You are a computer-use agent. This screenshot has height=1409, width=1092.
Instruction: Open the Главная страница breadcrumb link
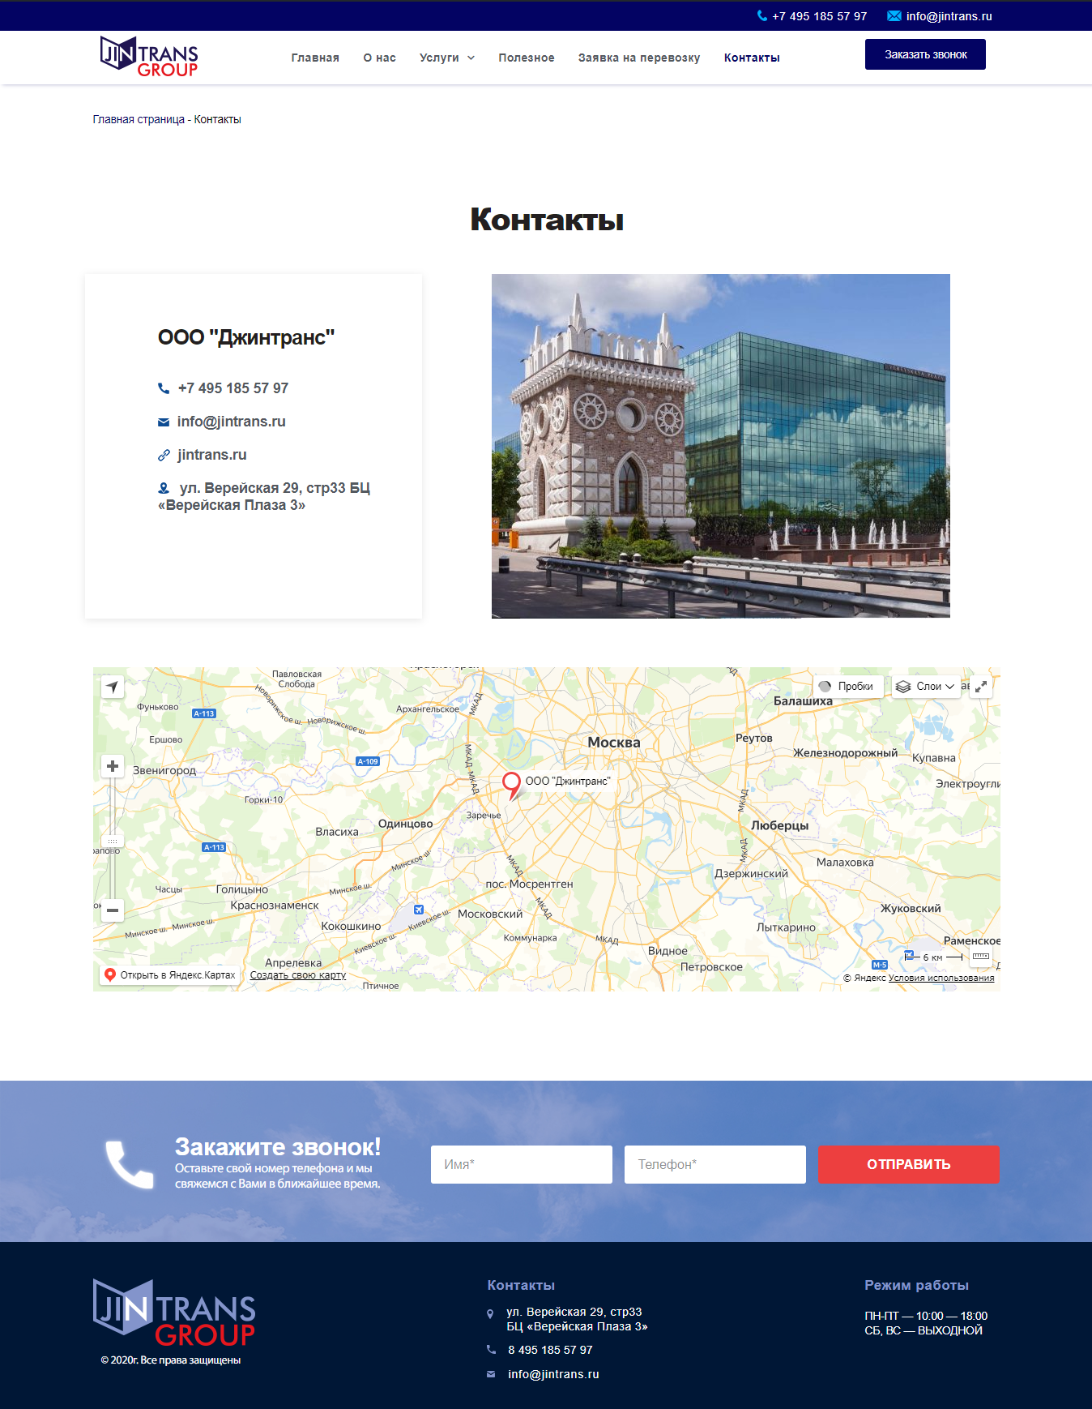tap(139, 119)
